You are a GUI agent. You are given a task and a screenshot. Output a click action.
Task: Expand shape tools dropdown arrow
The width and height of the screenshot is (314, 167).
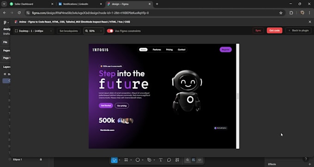(143, 160)
